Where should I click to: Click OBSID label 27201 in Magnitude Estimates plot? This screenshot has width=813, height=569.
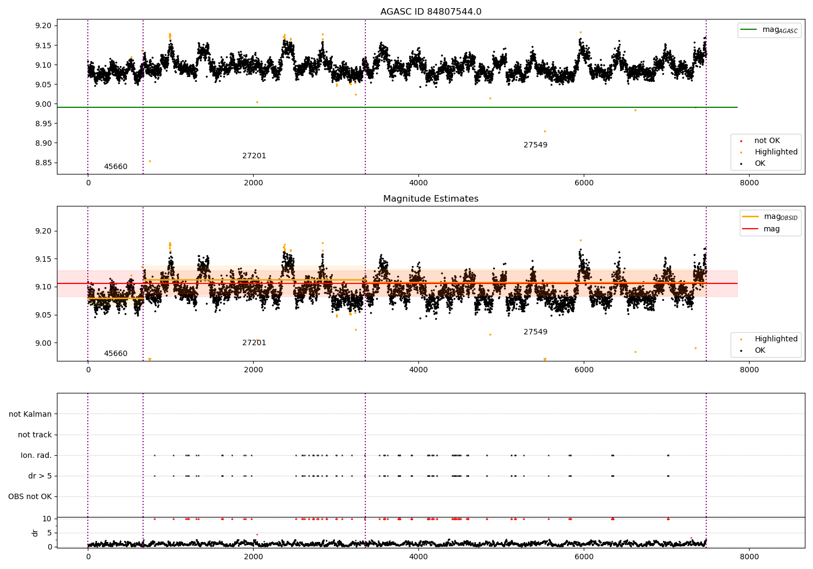[254, 343]
